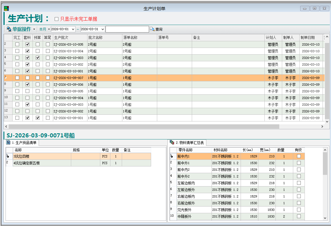Click the material list scroll-down arrow
Image resolution: width=331 pixels, height=226 pixels.
coord(325,218)
